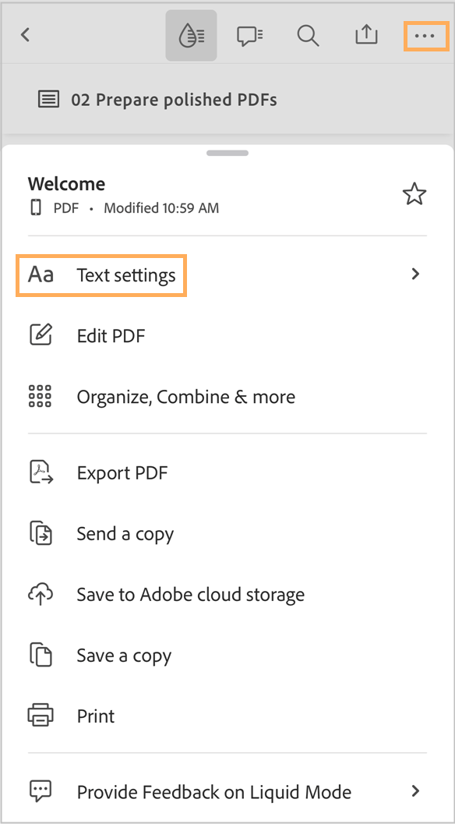Select Provide Feedback on Liquid Mode
The width and height of the screenshot is (455, 824).
click(x=213, y=792)
